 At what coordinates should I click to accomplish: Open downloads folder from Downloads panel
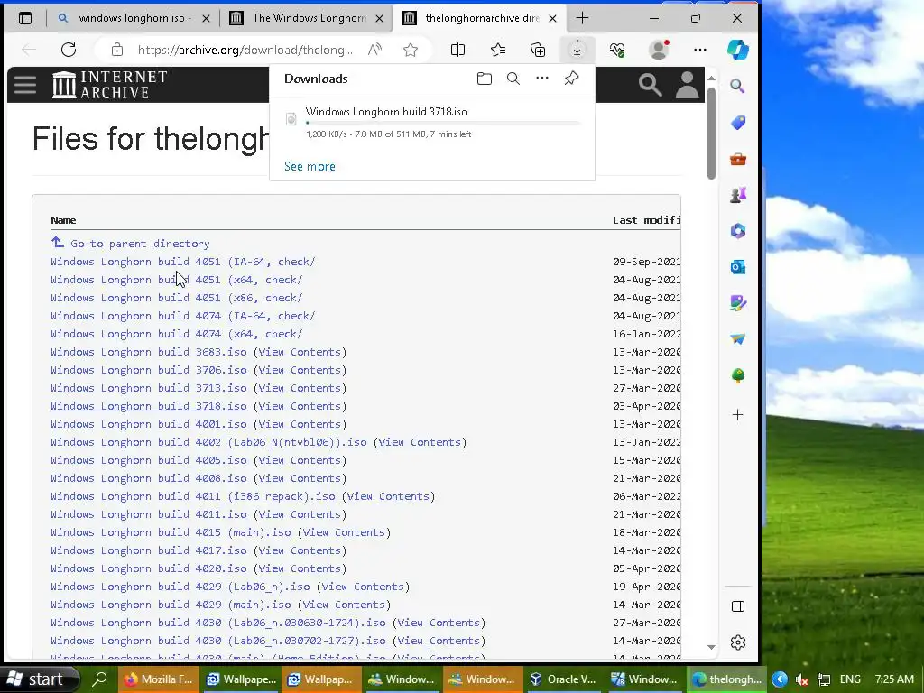[485, 79]
